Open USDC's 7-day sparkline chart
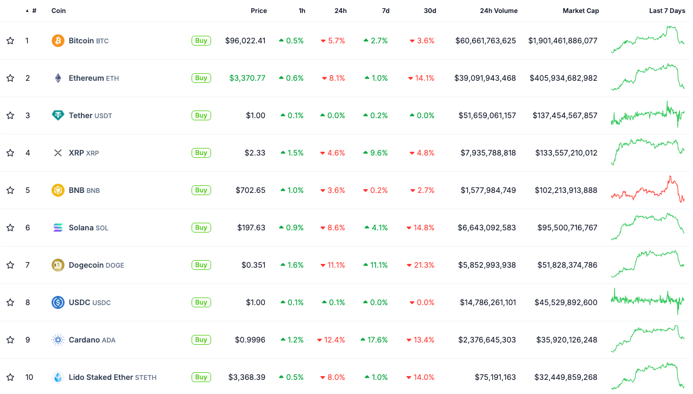693x394 pixels. (647, 301)
